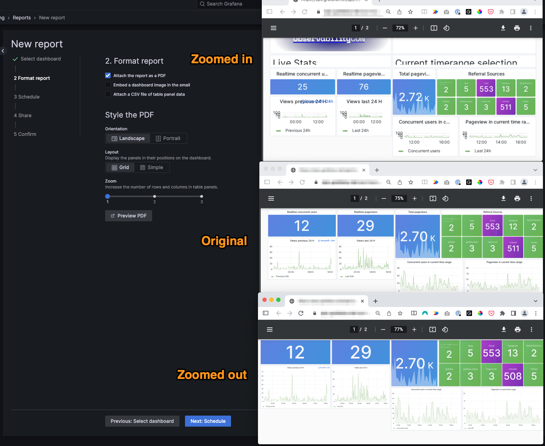Check Attach a CSV file of table data
545x446 pixels.
pos(108,94)
